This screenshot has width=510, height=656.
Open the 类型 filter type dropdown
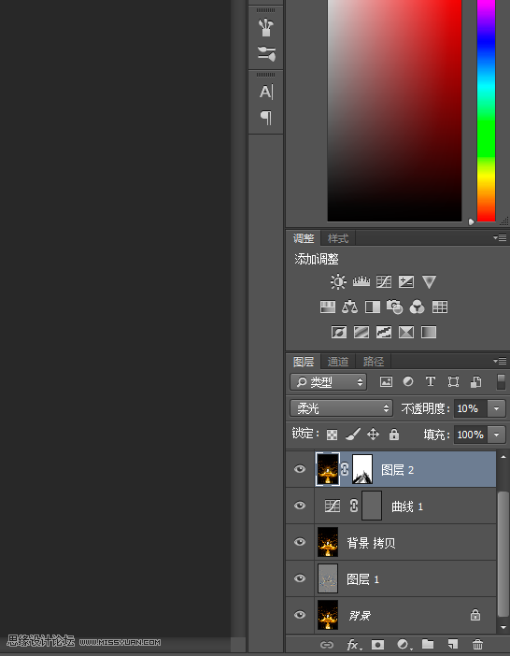[329, 382]
